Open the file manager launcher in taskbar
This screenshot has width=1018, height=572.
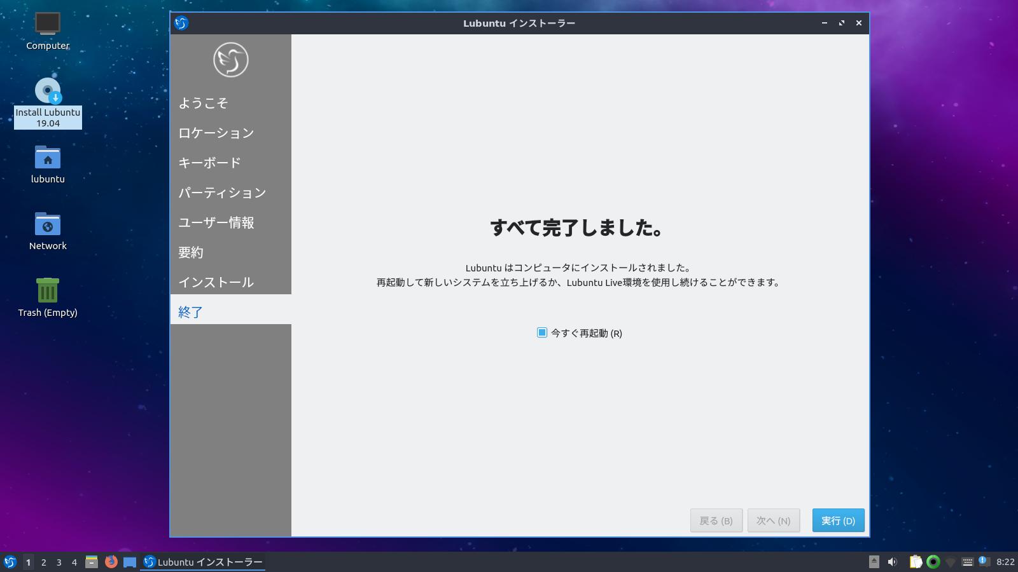[x=92, y=562]
